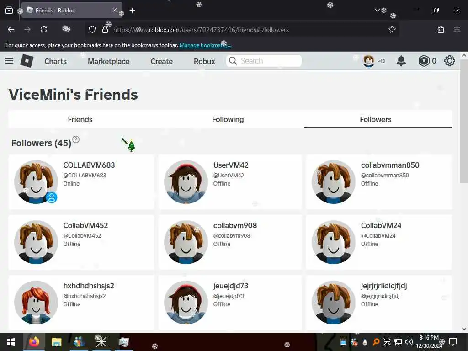Open the volume speaker tray icon
The height and width of the screenshot is (351, 468).
tap(409, 342)
